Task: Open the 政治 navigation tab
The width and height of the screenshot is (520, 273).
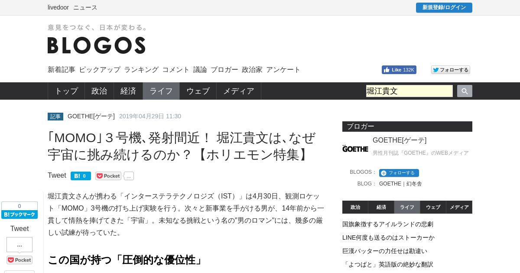Action: coord(99,91)
